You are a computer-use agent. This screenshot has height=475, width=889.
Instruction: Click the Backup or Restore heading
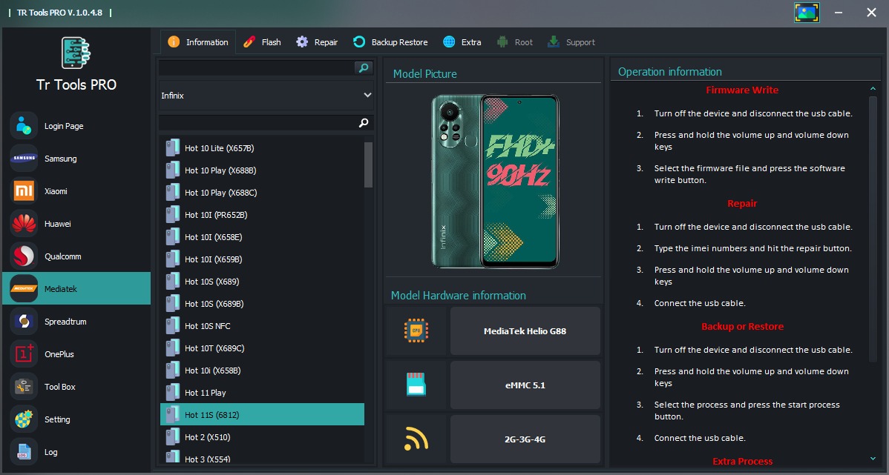(x=742, y=327)
